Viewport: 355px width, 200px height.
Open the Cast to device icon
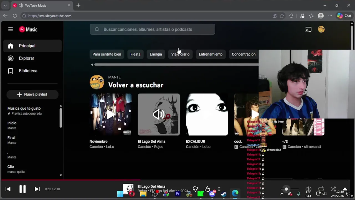[x=308, y=29]
